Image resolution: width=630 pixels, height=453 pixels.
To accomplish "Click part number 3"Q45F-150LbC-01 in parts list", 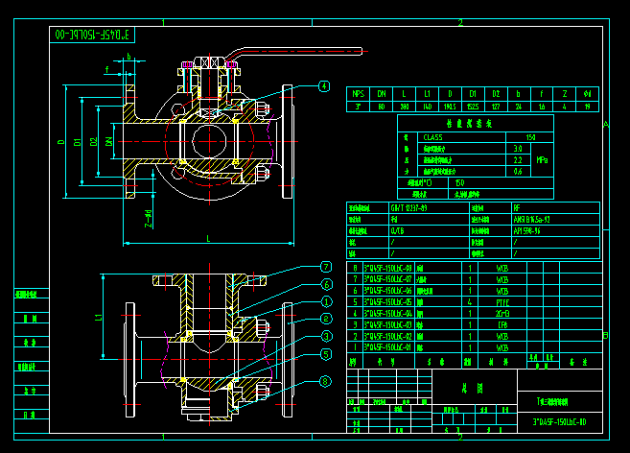I will (389, 347).
